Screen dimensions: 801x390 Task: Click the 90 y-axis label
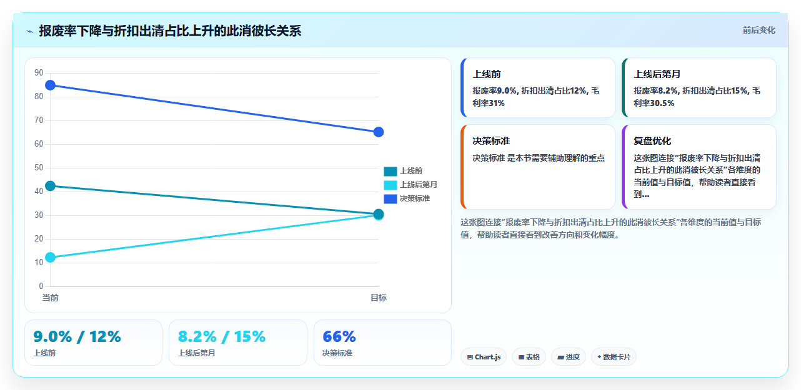coord(39,73)
